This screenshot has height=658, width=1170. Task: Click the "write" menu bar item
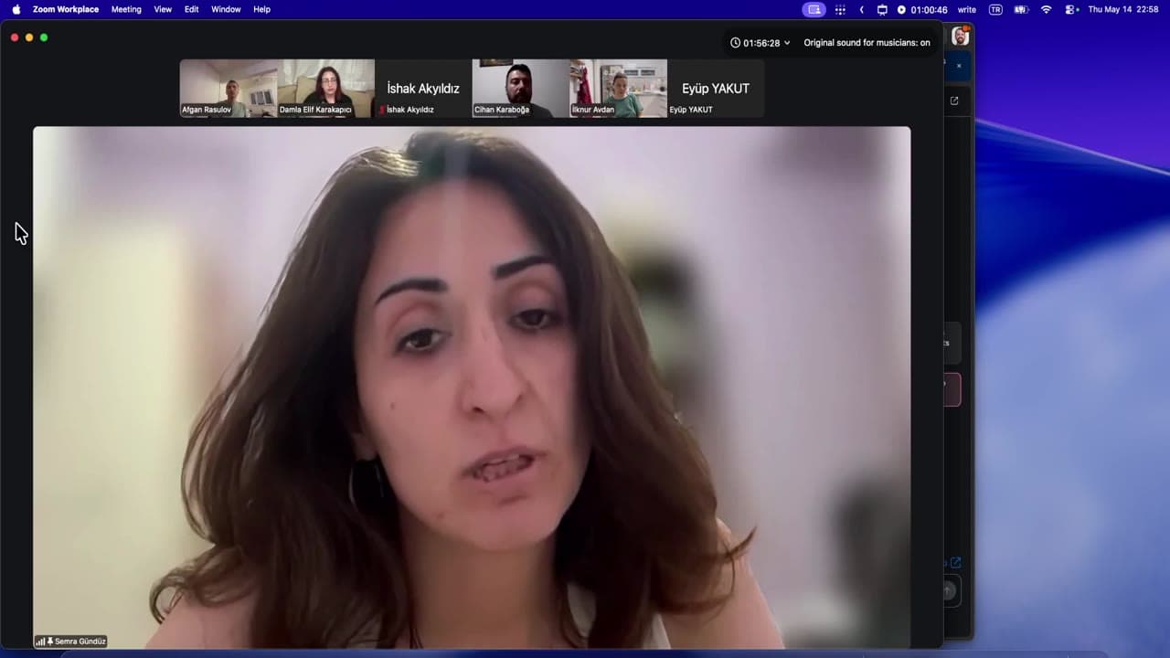pos(967,9)
